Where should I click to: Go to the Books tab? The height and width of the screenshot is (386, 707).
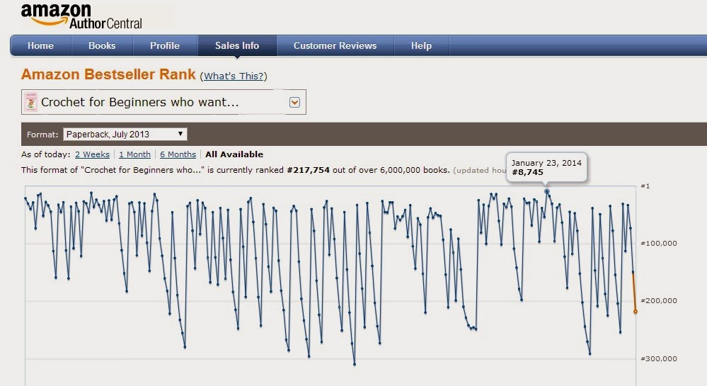pos(102,45)
